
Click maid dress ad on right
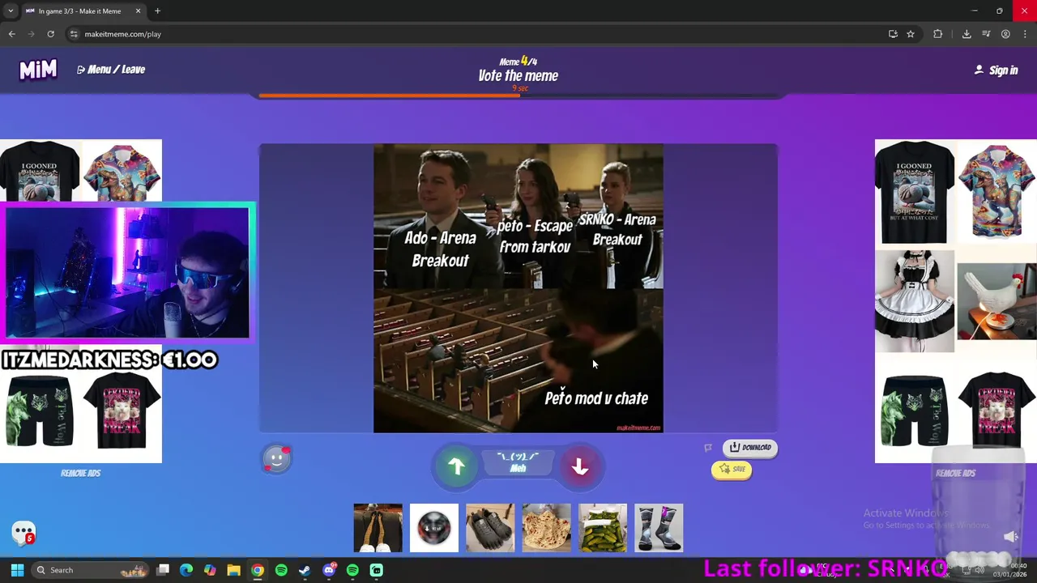(x=915, y=301)
